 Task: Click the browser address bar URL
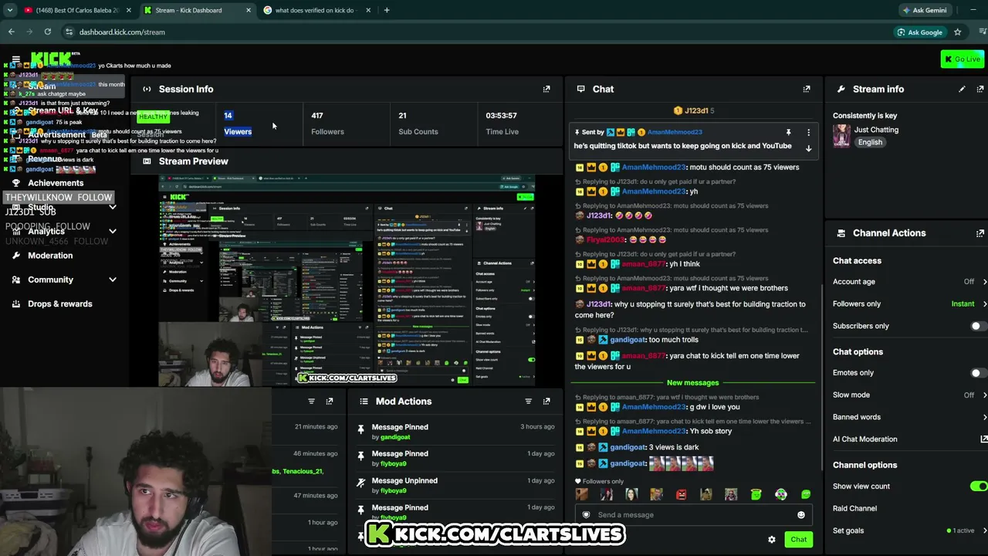point(122,32)
